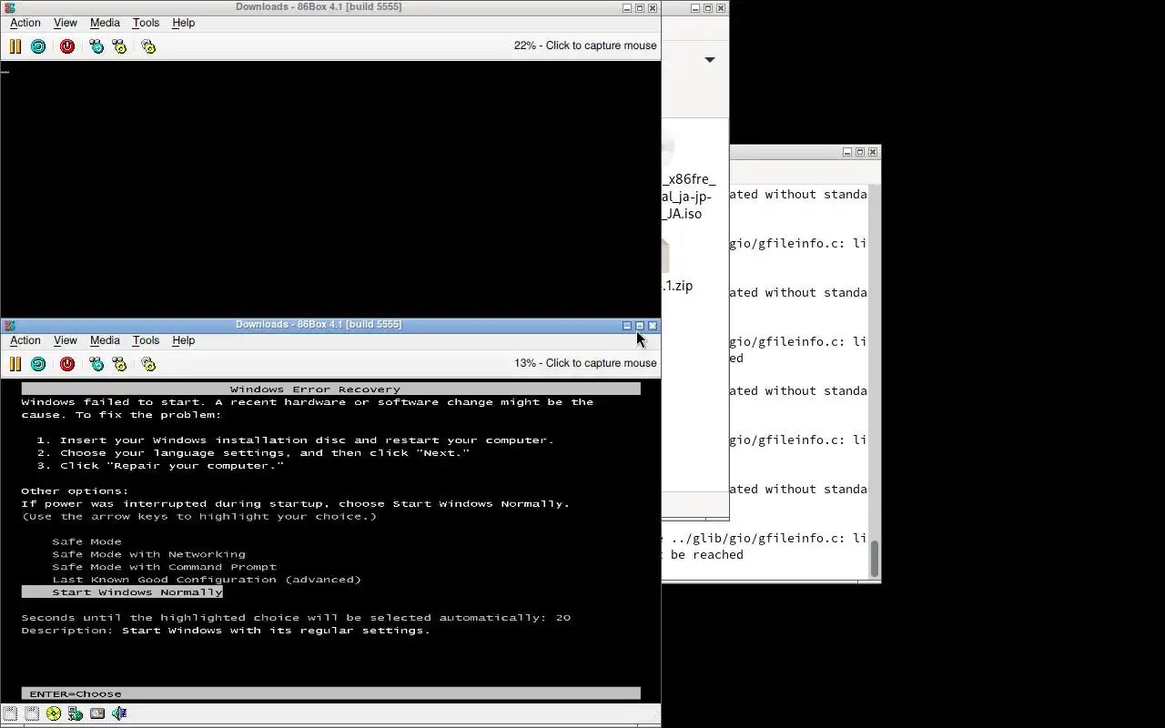Maximize the Windows Error Recovery 86Box window

click(x=640, y=326)
